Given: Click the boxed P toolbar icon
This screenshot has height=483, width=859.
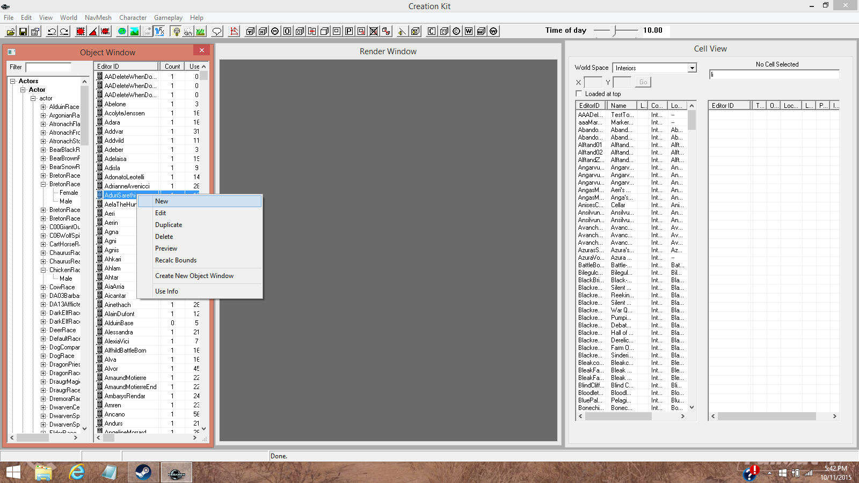Looking at the screenshot, I should 349,31.
